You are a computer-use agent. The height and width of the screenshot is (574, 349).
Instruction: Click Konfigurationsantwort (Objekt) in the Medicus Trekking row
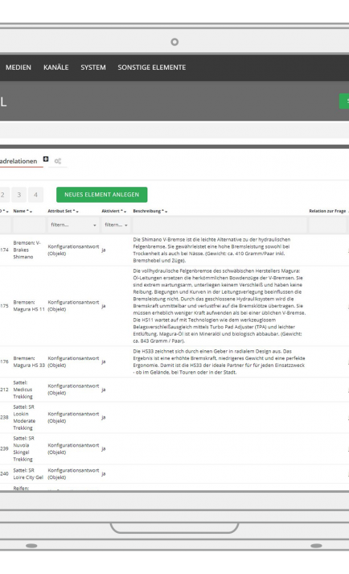coord(73,390)
